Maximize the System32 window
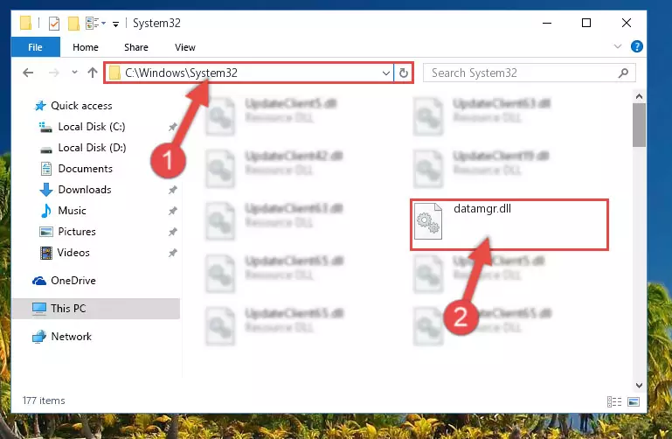The image size is (672, 439). click(x=586, y=23)
